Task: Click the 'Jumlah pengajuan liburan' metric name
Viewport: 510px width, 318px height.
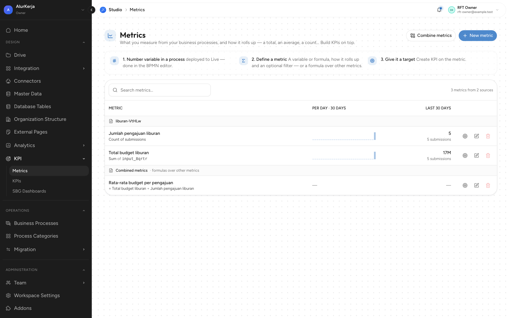Action: pyautogui.click(x=134, y=133)
